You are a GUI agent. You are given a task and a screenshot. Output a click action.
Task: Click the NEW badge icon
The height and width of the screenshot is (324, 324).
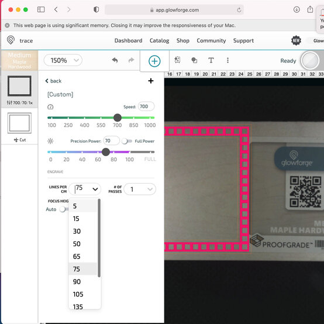point(296,40)
